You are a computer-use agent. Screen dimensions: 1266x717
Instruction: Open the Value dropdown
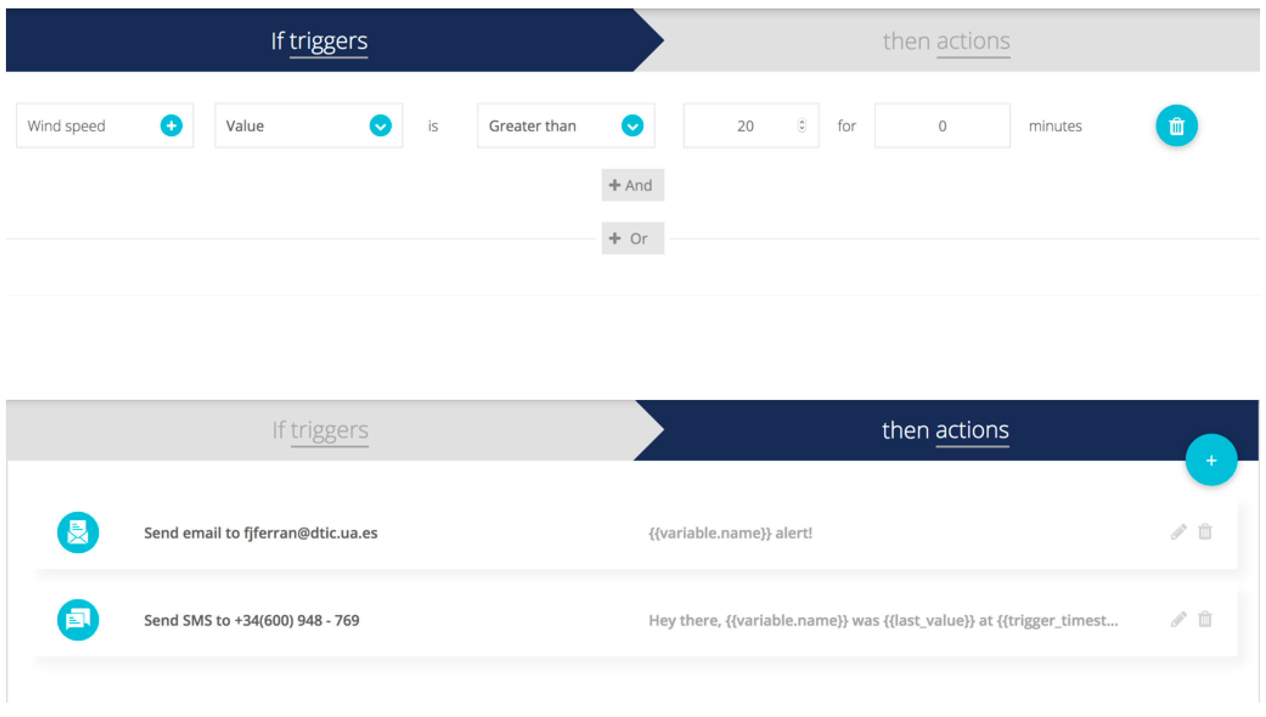coord(380,126)
